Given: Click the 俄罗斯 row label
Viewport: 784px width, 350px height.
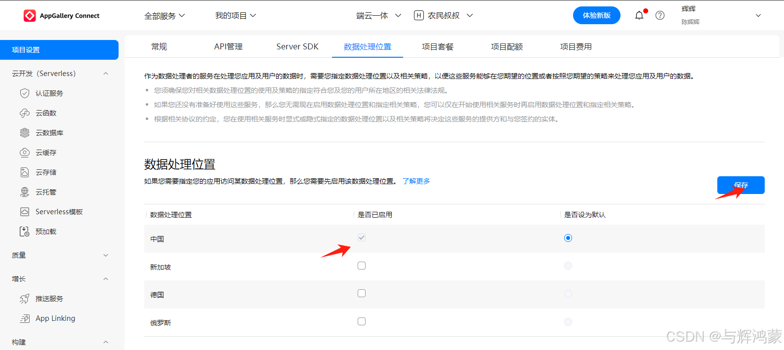Looking at the screenshot, I should (161, 323).
